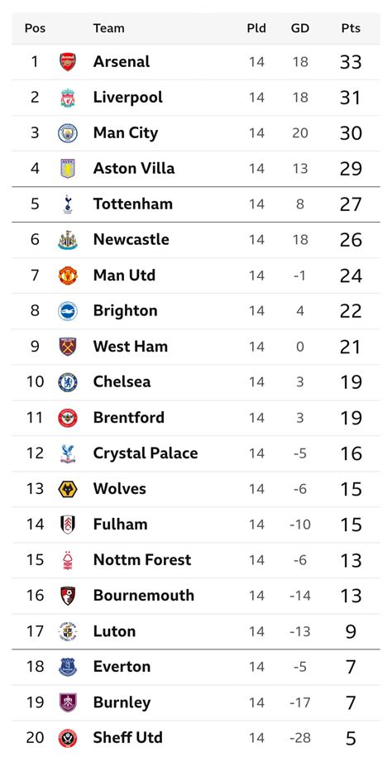The width and height of the screenshot is (392, 762).
Task: Select the GD column header
Action: point(299,28)
